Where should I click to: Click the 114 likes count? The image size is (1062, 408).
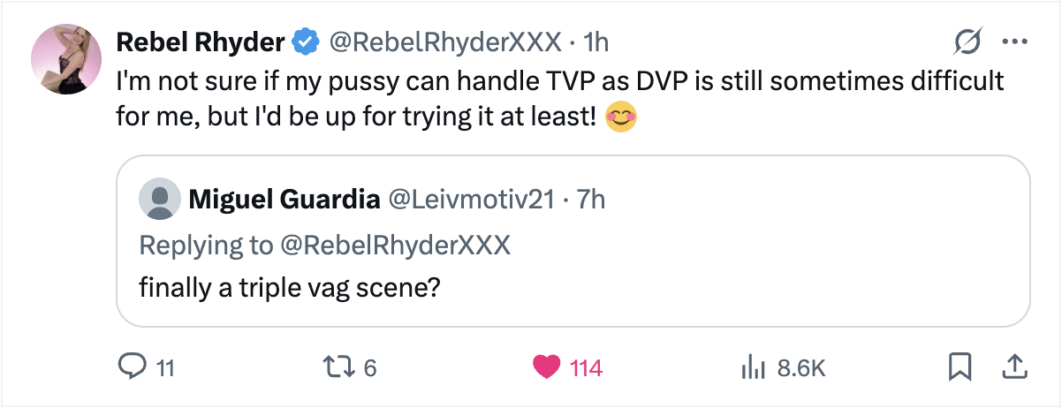[x=587, y=367]
